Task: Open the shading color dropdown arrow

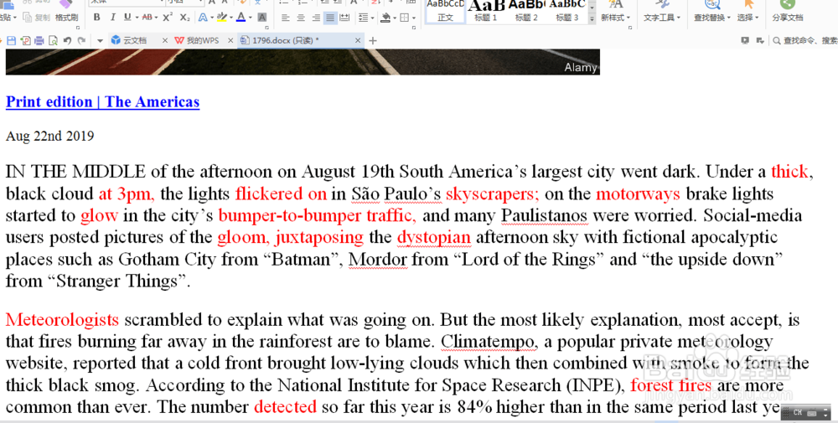Action: click(395, 18)
